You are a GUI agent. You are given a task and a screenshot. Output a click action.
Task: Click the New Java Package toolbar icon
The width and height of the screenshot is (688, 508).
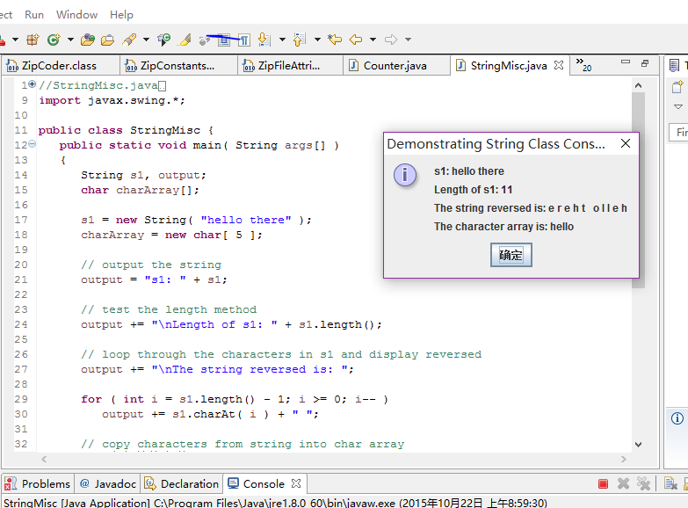(x=33, y=40)
